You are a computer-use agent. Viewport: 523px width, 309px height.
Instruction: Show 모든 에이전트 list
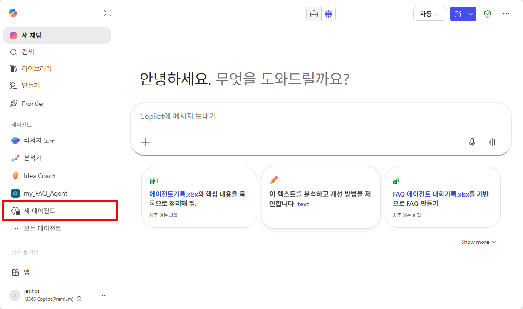(57, 229)
